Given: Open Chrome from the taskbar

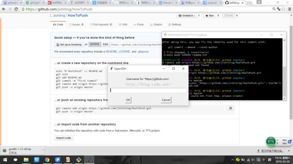Looking at the screenshot, I should click(47, 160).
